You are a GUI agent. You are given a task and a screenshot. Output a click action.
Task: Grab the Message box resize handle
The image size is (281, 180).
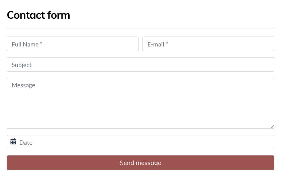[x=272, y=126]
